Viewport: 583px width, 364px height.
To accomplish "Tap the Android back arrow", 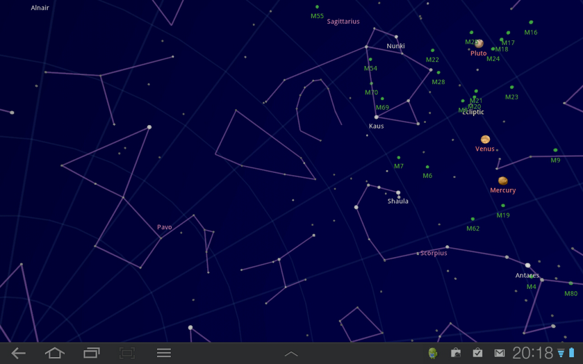I will (18, 353).
